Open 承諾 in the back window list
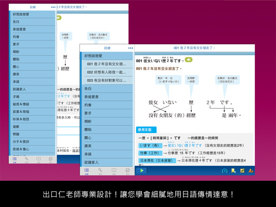This screenshot has height=207, width=276. point(33,82)
